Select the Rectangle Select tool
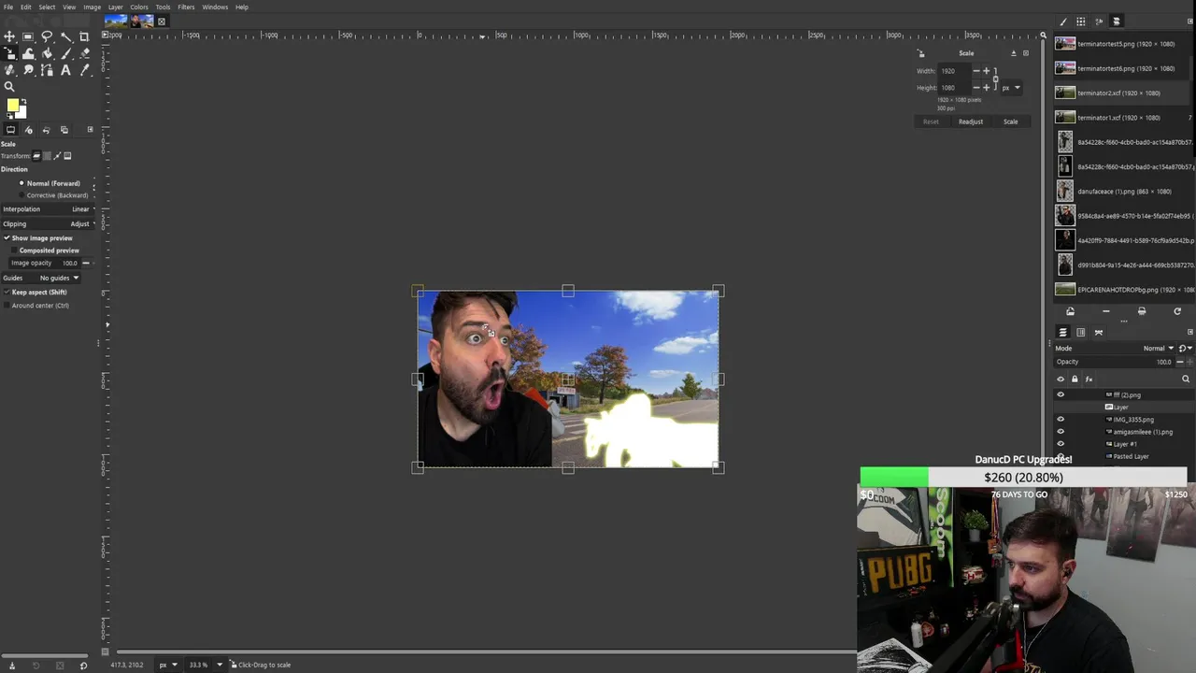Image resolution: width=1196 pixels, height=673 pixels. tap(28, 36)
